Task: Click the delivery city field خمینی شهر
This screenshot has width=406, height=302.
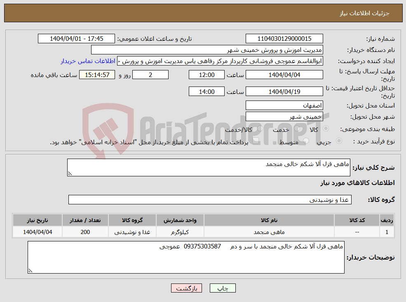Action: [284, 117]
